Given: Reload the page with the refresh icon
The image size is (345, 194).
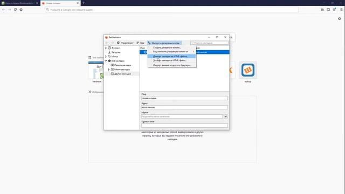Looking at the screenshot, I should pyautogui.click(x=15, y=10).
